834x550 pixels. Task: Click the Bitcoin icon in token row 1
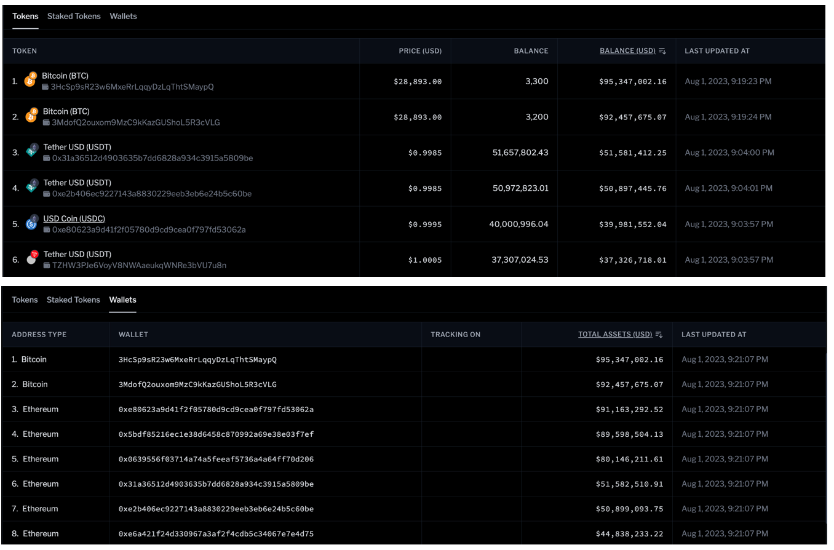tap(30, 81)
